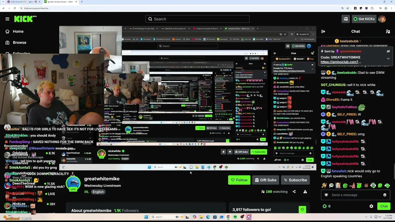Click the greatwhitemike channel name heading
The width and height of the screenshot is (395, 222).
102,179
